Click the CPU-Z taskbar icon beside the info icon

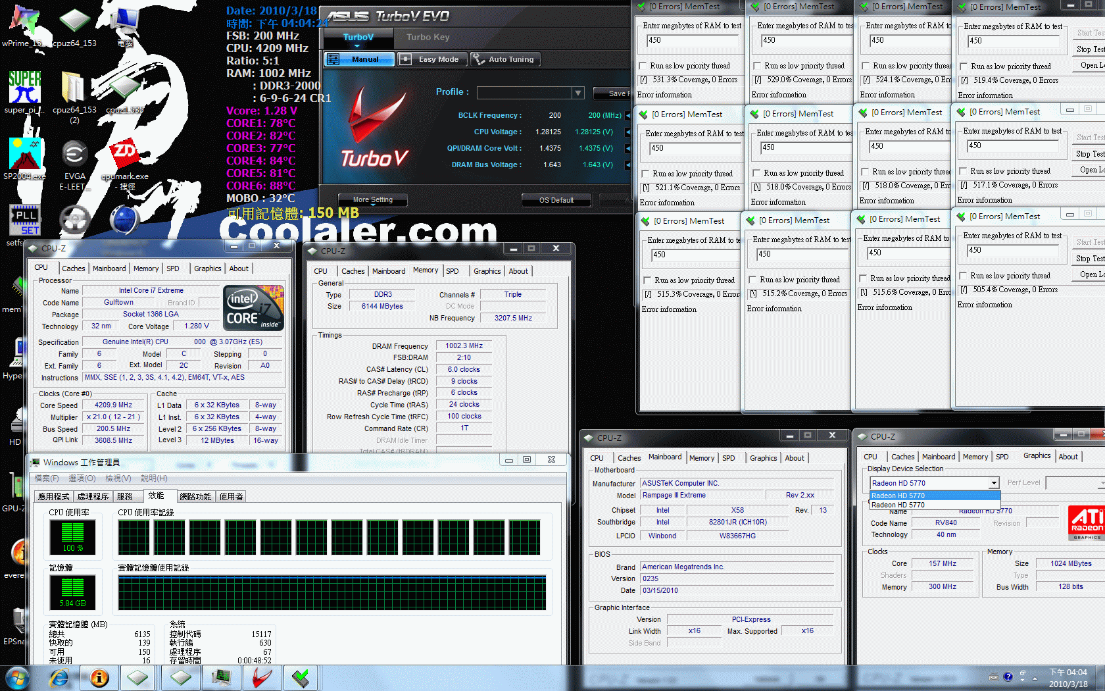tap(138, 678)
